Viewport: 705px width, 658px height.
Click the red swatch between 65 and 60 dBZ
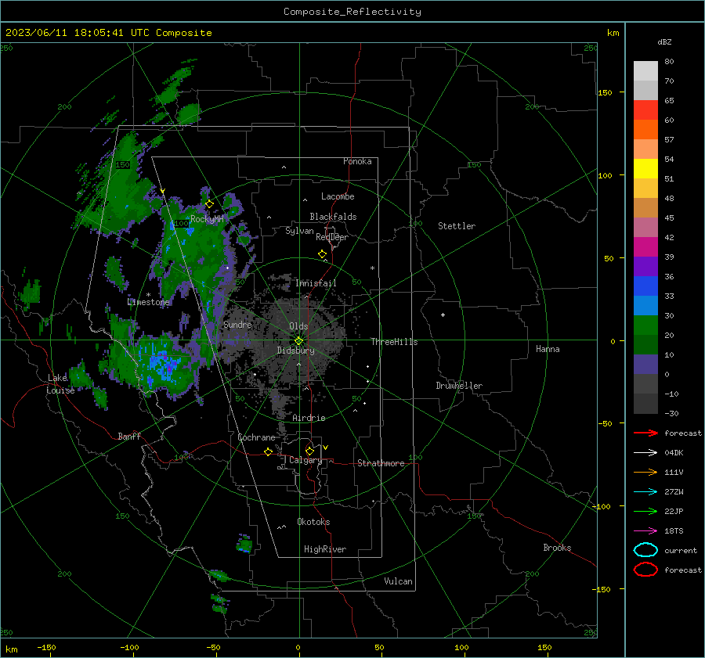click(645, 110)
